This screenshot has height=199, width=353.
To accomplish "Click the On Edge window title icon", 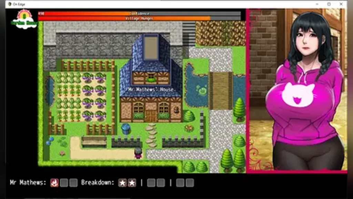I will tap(10, 4).
